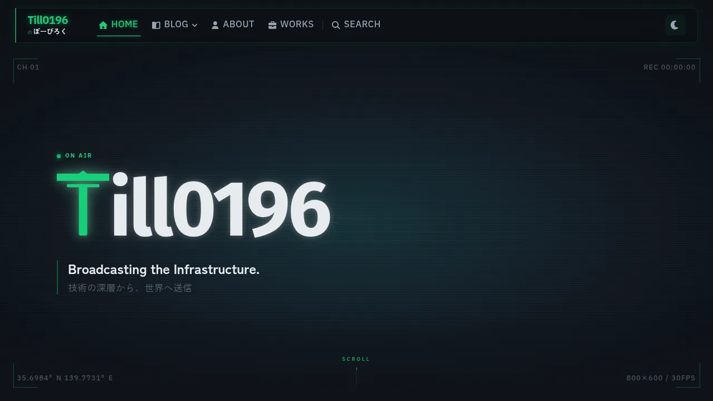
Task: Click the briefcase icon beside WORKS
Action: coord(272,25)
